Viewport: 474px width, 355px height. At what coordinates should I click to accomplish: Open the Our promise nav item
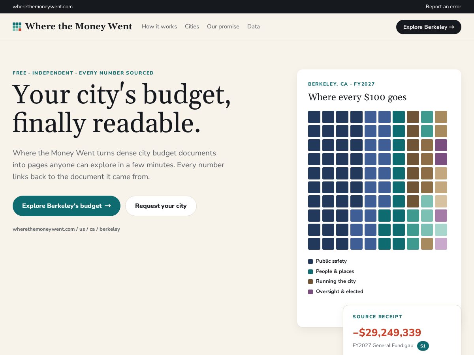coord(223,27)
